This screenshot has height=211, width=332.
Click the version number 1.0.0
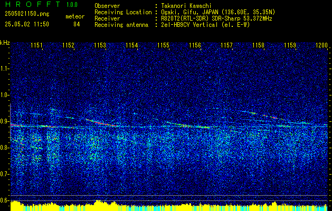pos(72,5)
